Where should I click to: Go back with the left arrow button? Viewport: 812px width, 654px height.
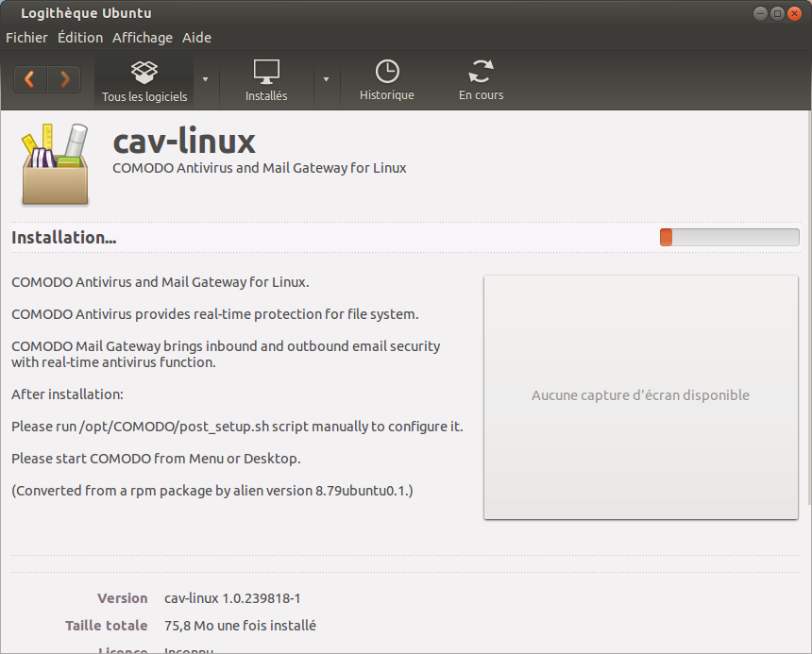point(30,79)
